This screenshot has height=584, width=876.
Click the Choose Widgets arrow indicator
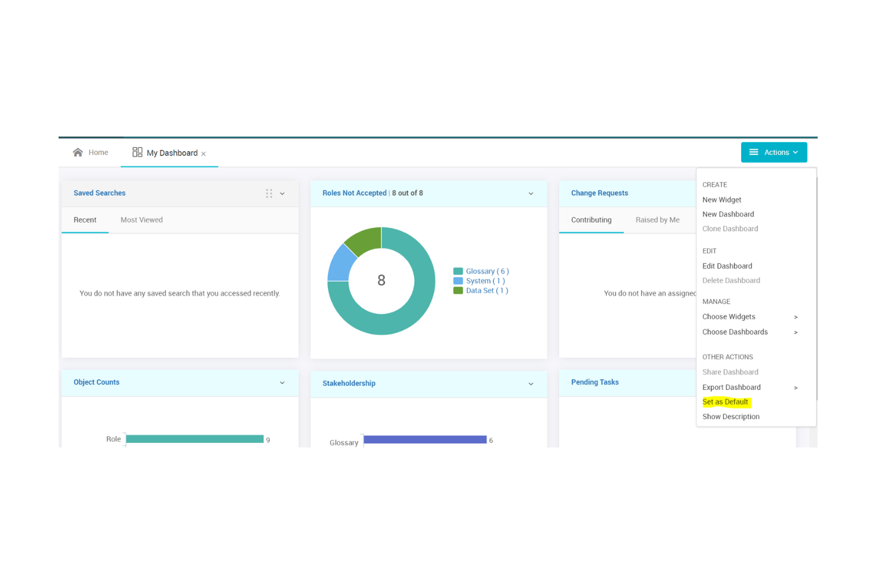coord(796,317)
